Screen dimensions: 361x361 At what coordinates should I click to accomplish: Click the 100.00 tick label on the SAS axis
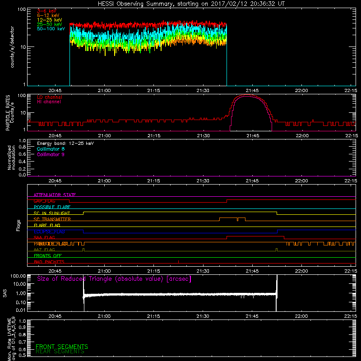pos(18,276)
